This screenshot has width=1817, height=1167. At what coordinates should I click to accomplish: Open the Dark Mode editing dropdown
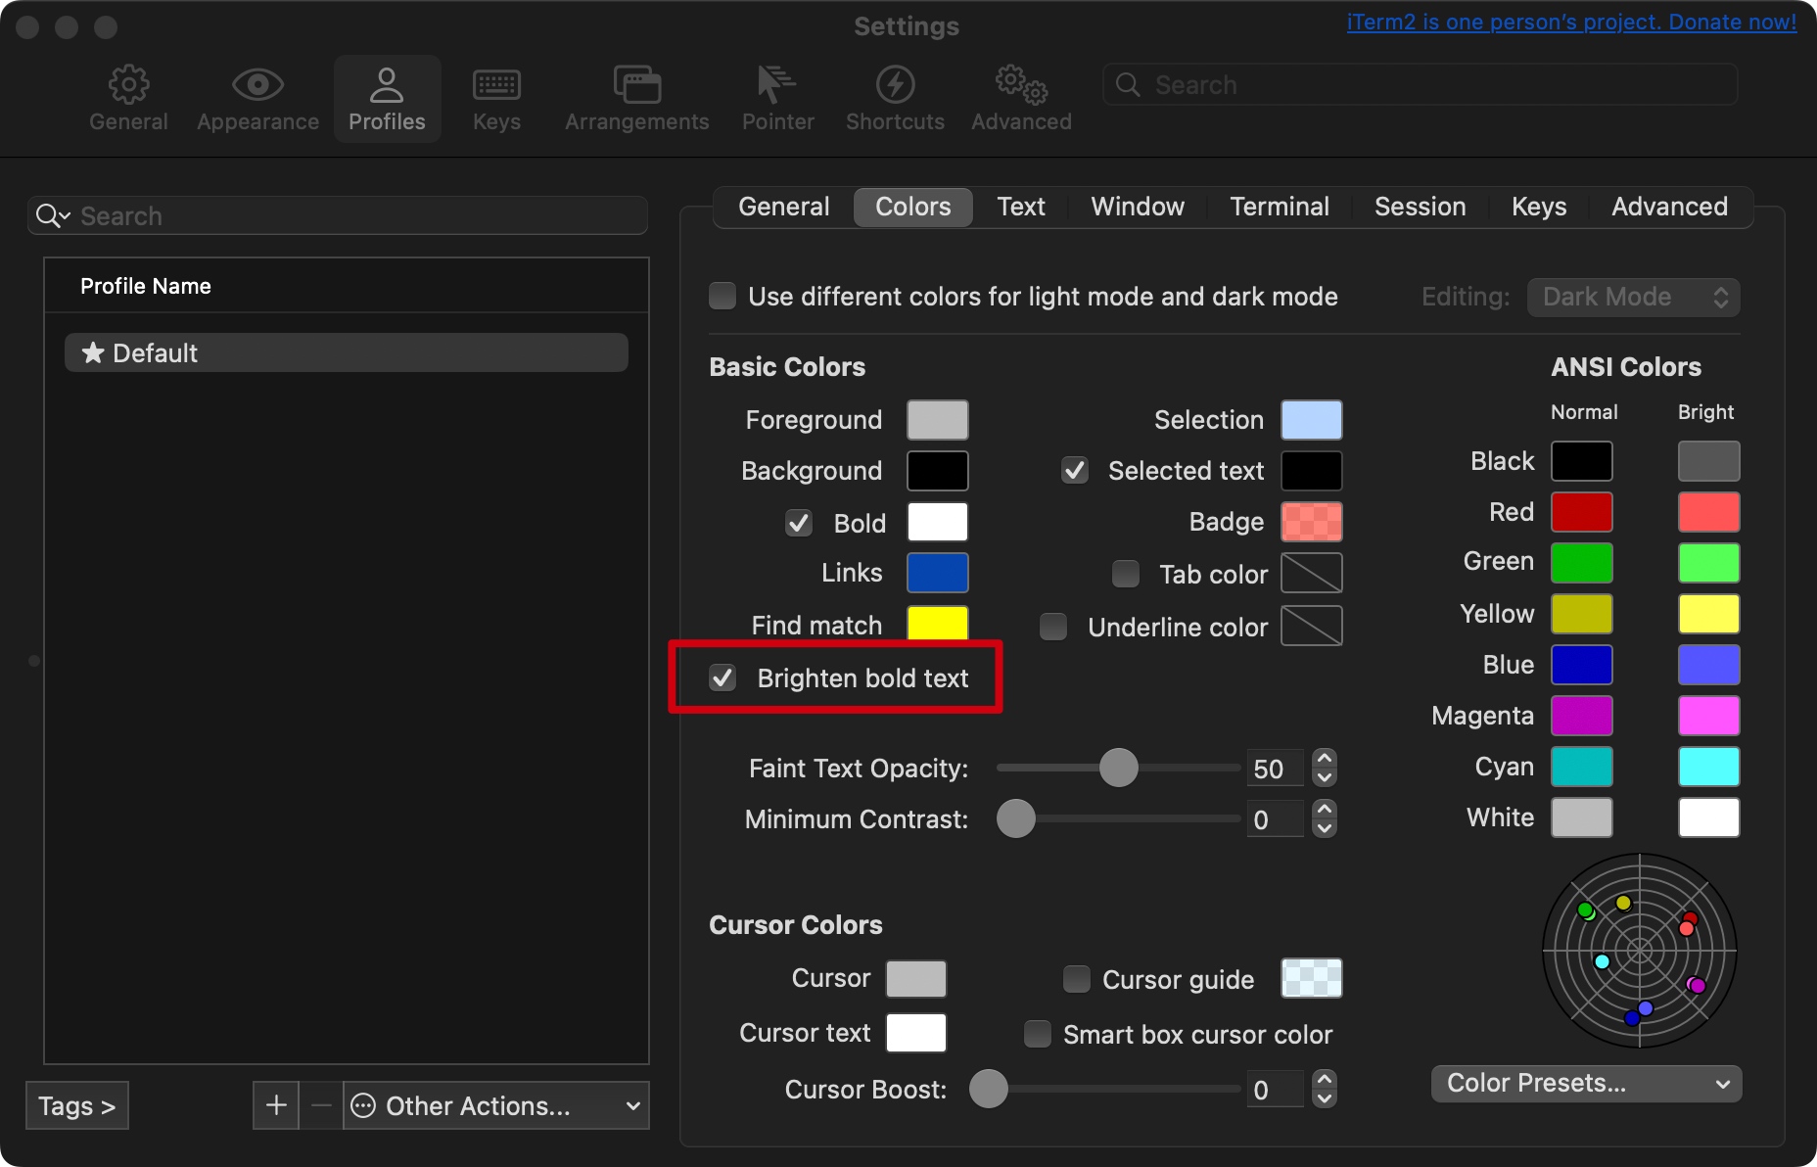(1633, 297)
